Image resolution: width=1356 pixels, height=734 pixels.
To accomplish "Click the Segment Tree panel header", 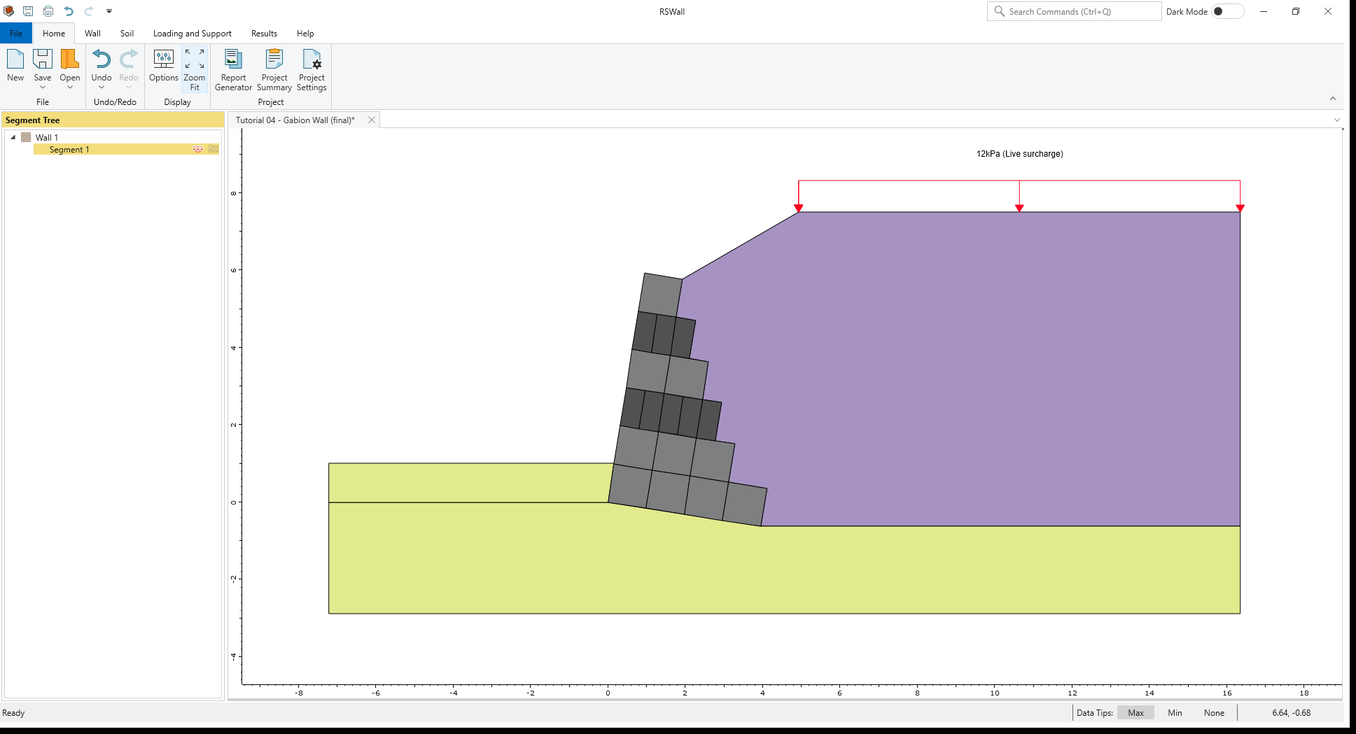I will [x=113, y=120].
